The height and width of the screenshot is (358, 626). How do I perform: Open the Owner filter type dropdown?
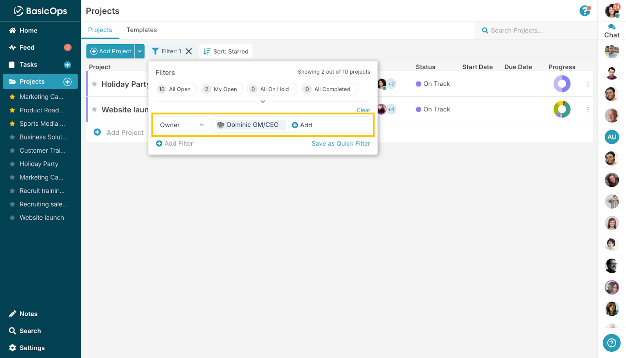(182, 125)
